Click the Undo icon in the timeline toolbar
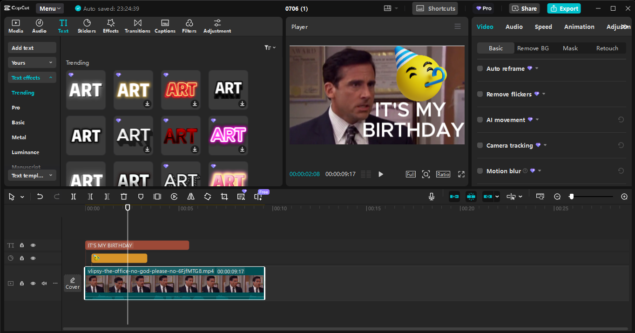 tap(40, 197)
